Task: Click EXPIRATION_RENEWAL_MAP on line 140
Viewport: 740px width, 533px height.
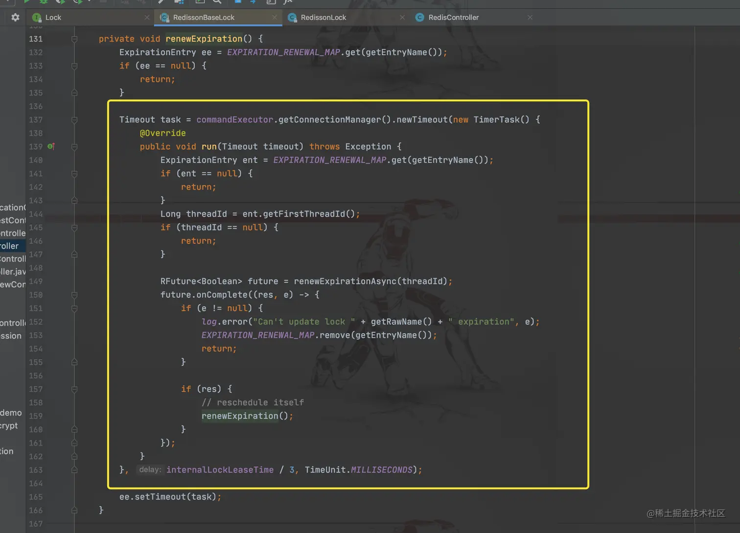Action: tap(330, 160)
